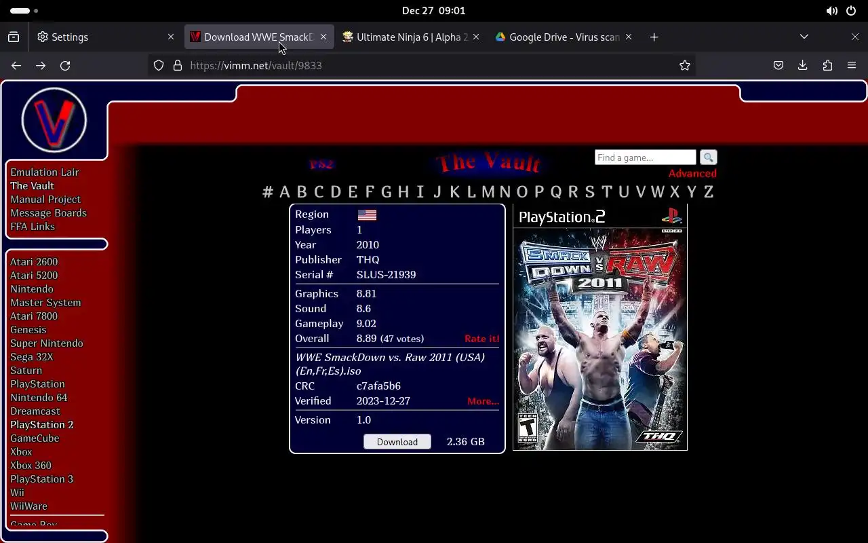The width and height of the screenshot is (868, 543).
Task: Select Atari 2600 in the system list
Action: click(x=34, y=262)
